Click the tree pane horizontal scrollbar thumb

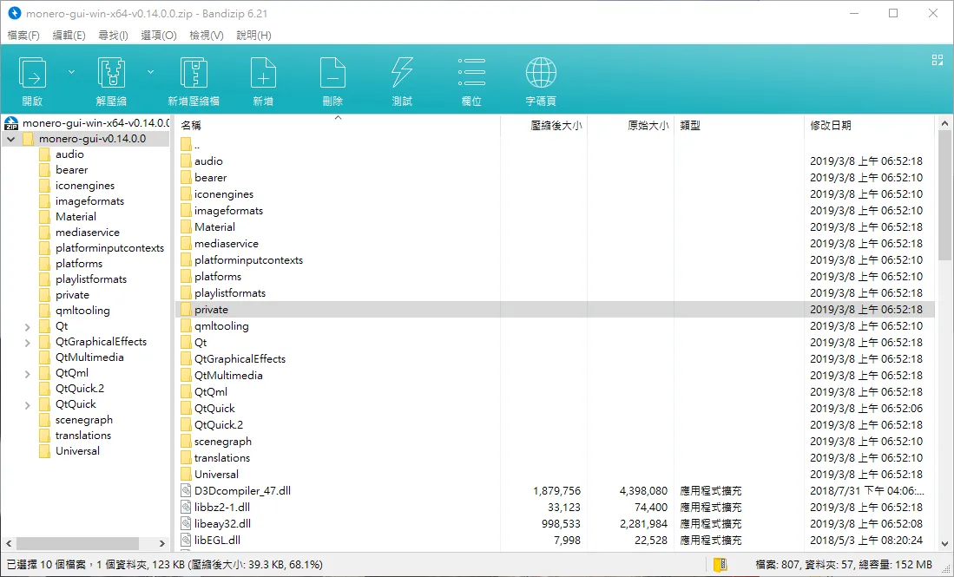click(77, 543)
